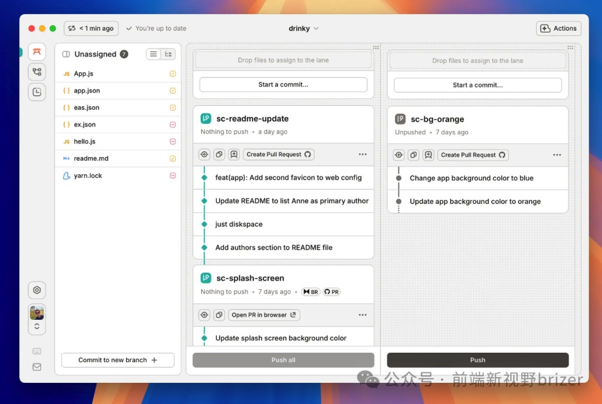Image resolution: width=602 pixels, height=404 pixels.
Task: Open more options for sc-readme-update
Action: coord(362,154)
